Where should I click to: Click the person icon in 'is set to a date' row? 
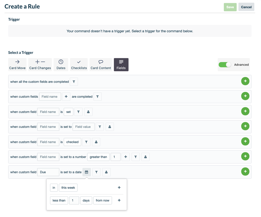(106, 172)
